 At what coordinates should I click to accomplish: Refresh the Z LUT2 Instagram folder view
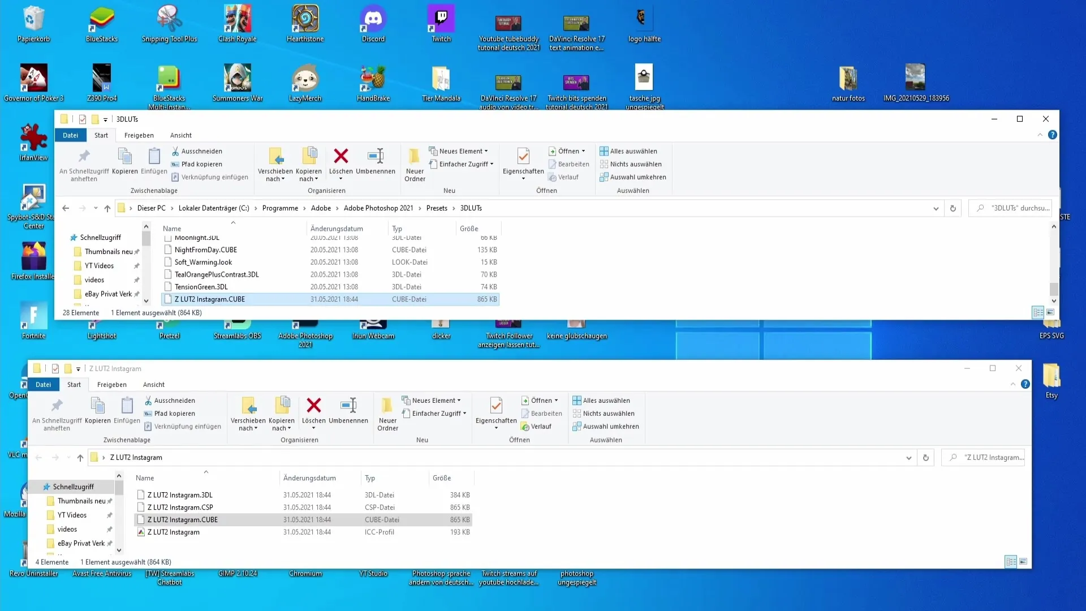(x=926, y=458)
